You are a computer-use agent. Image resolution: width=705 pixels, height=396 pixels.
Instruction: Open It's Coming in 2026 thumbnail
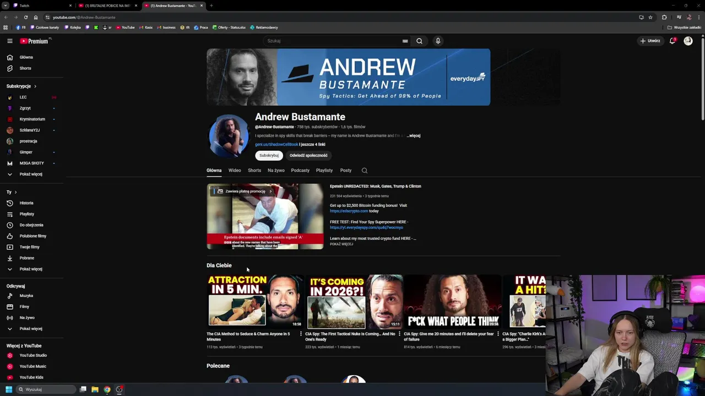click(354, 301)
